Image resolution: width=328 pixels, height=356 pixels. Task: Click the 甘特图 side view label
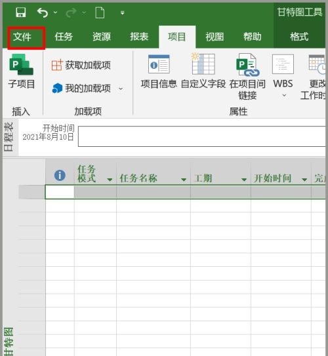point(9,341)
